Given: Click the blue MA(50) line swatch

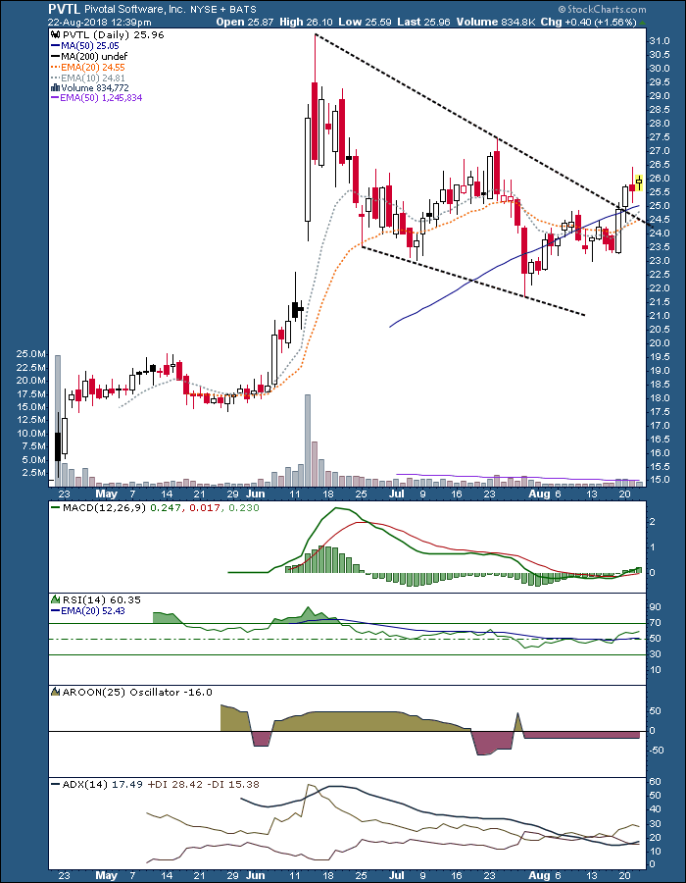Looking at the screenshot, I should tap(55, 44).
